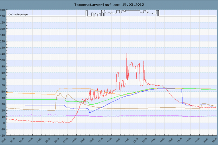Click the x-axis time label 07:00
Image resolution: width=218 pixels, height=145 pixels.
point(65,140)
